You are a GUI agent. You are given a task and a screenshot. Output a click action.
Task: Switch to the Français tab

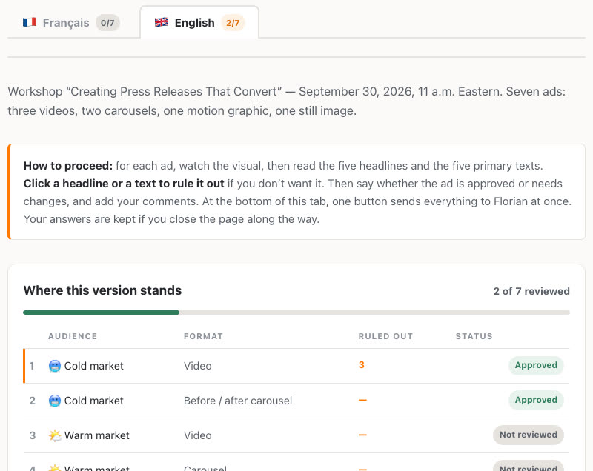coord(71,23)
